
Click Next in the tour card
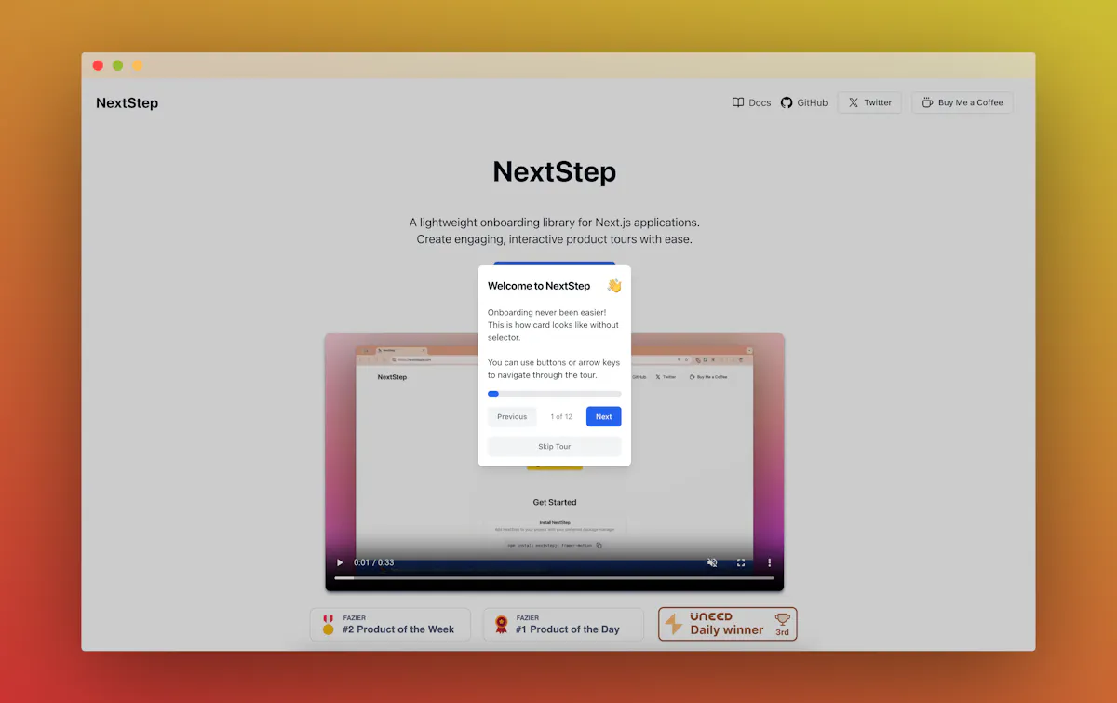pos(603,416)
